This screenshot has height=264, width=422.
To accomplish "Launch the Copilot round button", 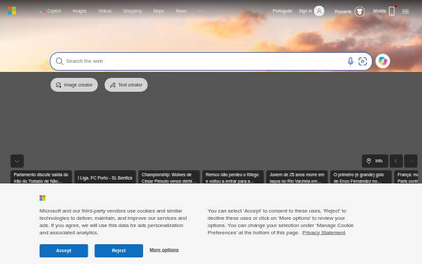I will 382,61.
